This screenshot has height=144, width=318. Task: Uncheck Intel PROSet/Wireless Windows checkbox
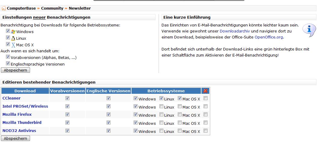tap(135, 106)
